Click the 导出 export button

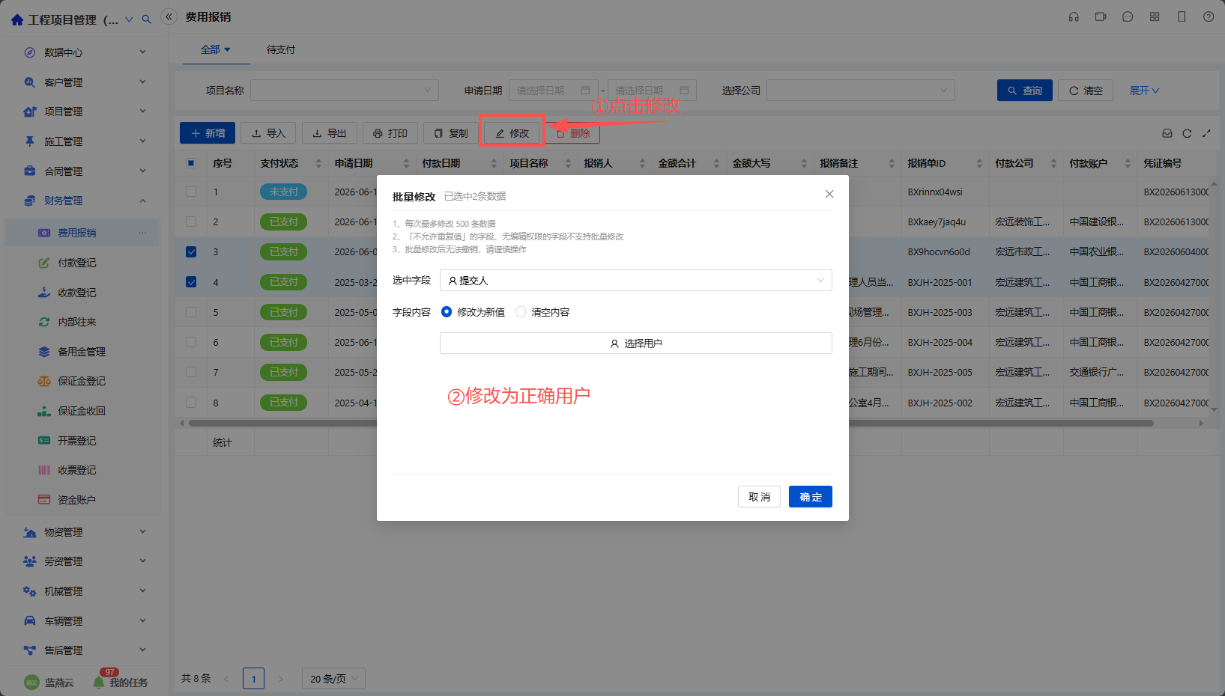coord(330,133)
